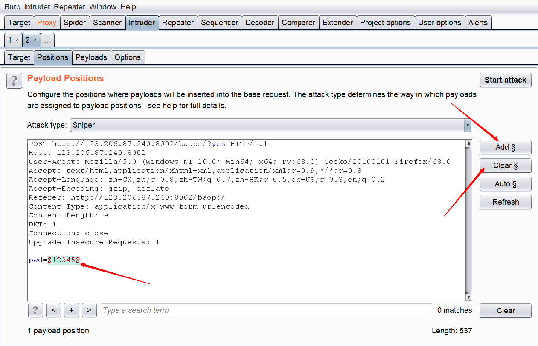Click the '1 payload position' status text
This screenshot has height=346, width=538.
tap(58, 331)
